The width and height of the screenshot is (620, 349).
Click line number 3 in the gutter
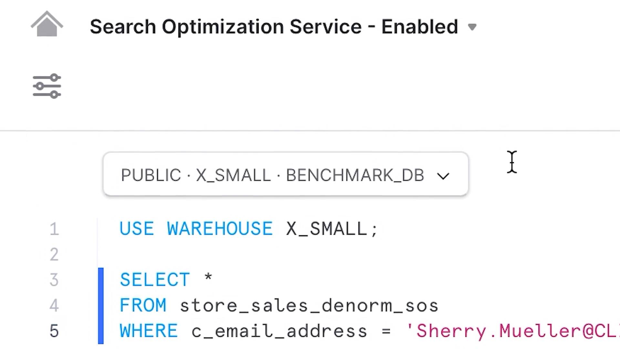(54, 280)
